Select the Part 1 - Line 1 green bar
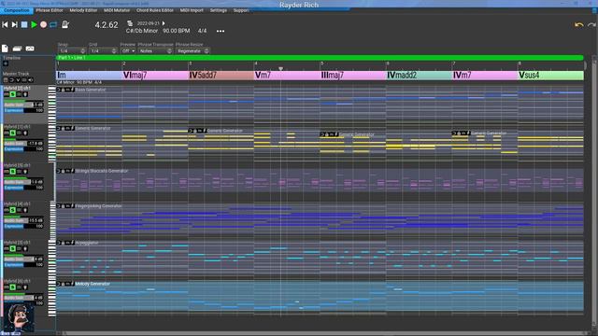Screen dimensions: 598x336 click(x=320, y=58)
